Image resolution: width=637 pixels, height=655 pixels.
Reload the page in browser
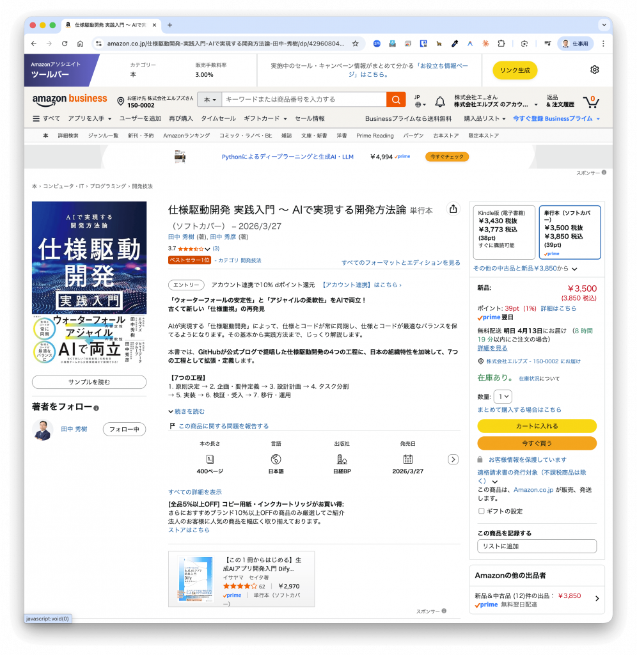click(65, 43)
